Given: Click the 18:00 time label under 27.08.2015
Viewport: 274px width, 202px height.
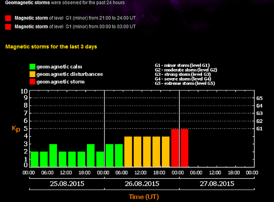Looking at the screenshot, I should 234,172.
